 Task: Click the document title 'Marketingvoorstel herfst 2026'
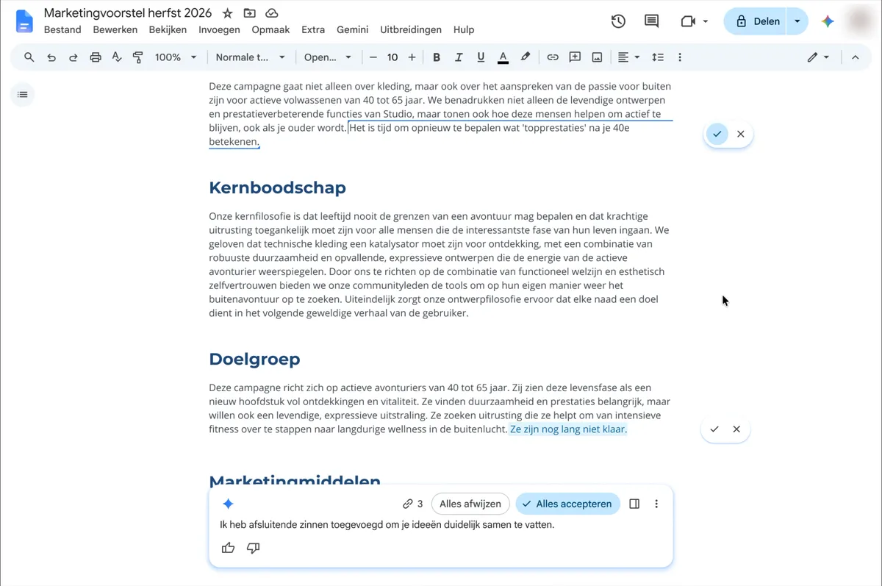coord(128,12)
